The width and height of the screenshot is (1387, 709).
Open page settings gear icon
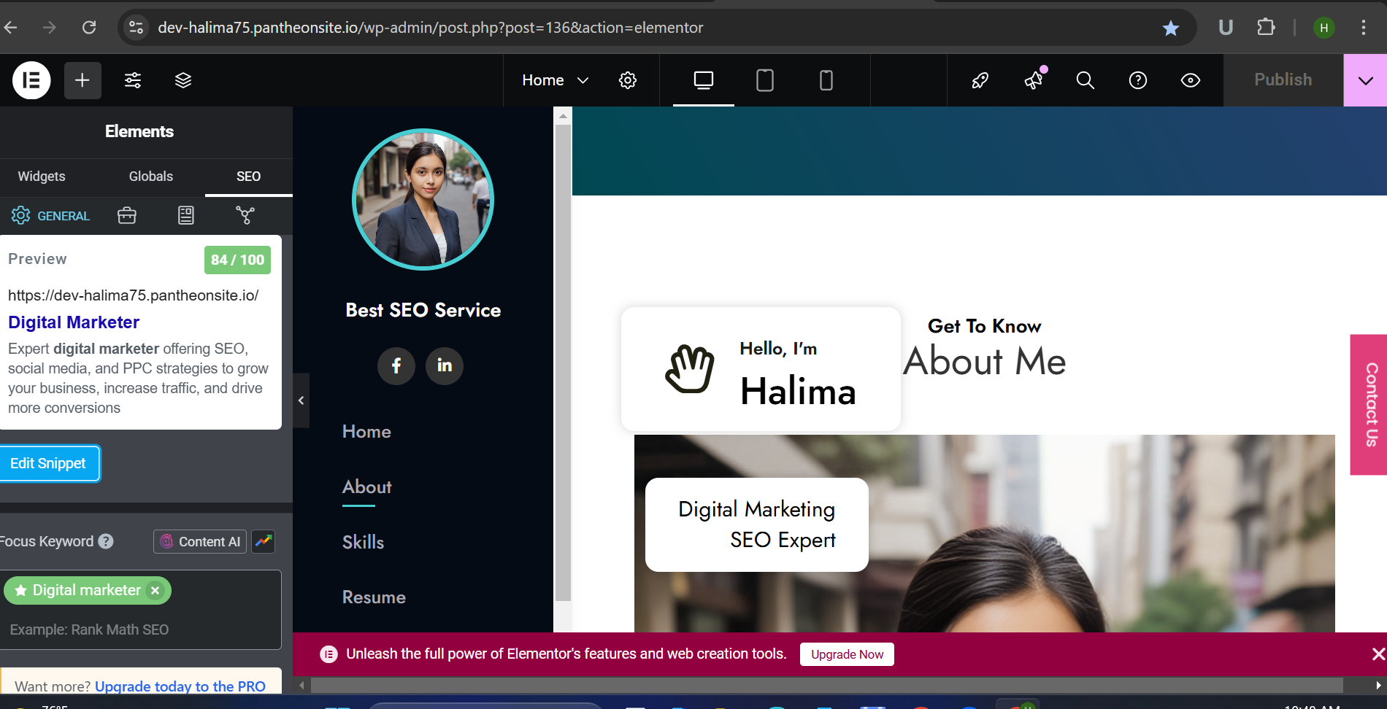tap(628, 80)
